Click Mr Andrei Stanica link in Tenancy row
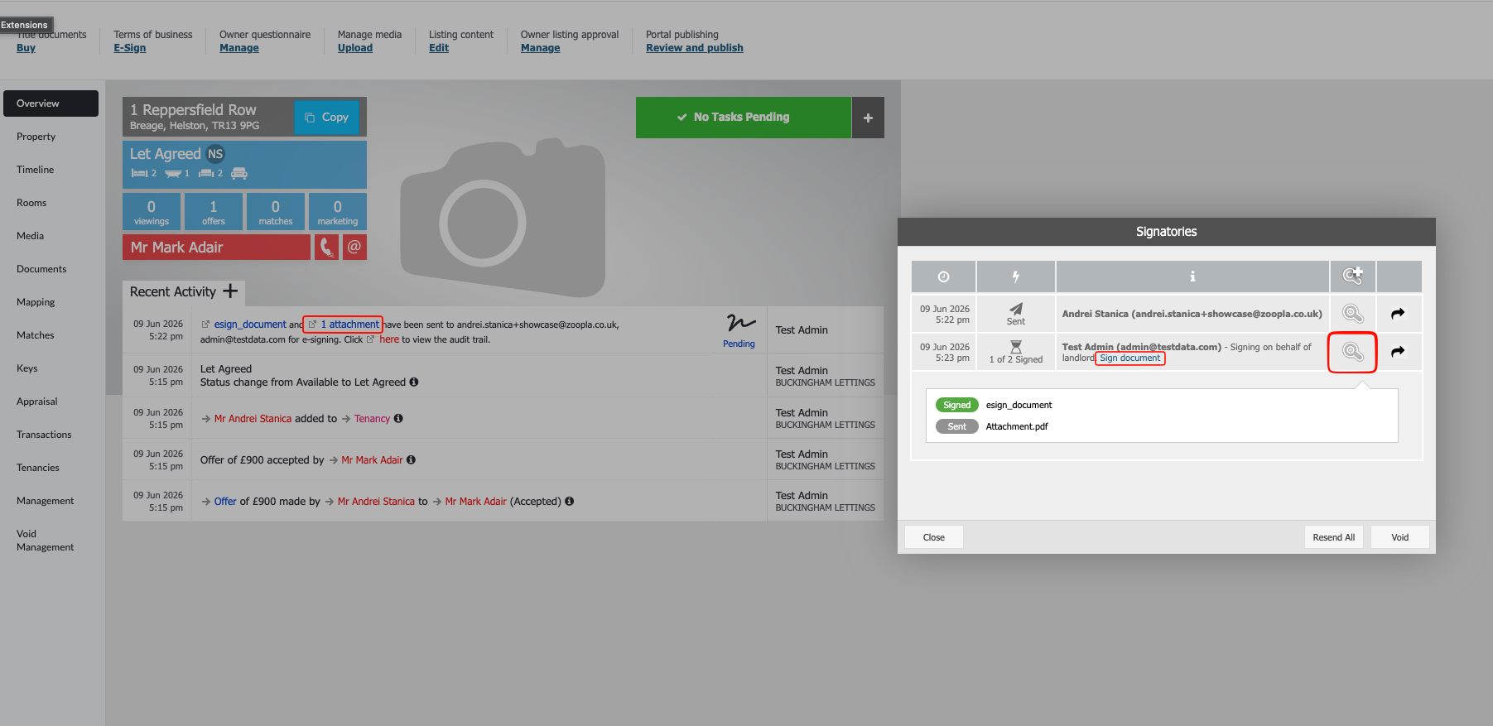This screenshot has height=726, width=1493. click(x=253, y=419)
